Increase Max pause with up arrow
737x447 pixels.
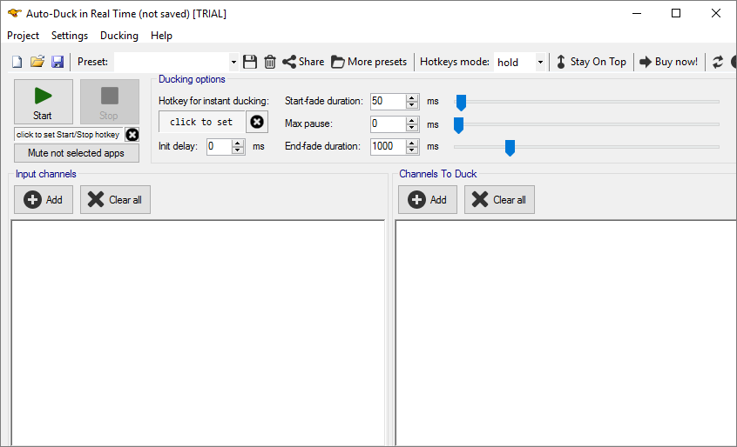[x=412, y=121]
